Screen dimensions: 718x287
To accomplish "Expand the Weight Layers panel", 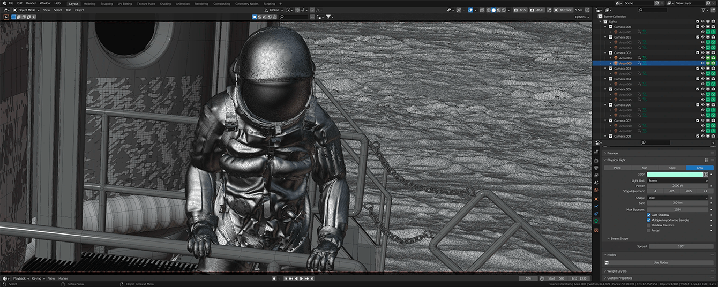I will tap(617, 271).
